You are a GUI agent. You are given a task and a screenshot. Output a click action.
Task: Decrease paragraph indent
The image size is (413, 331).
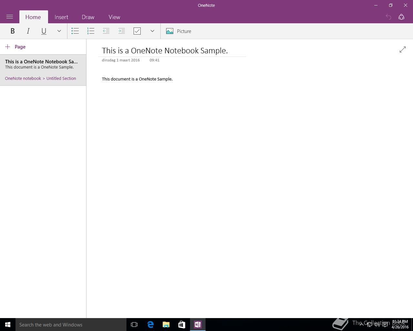pyautogui.click(x=106, y=31)
